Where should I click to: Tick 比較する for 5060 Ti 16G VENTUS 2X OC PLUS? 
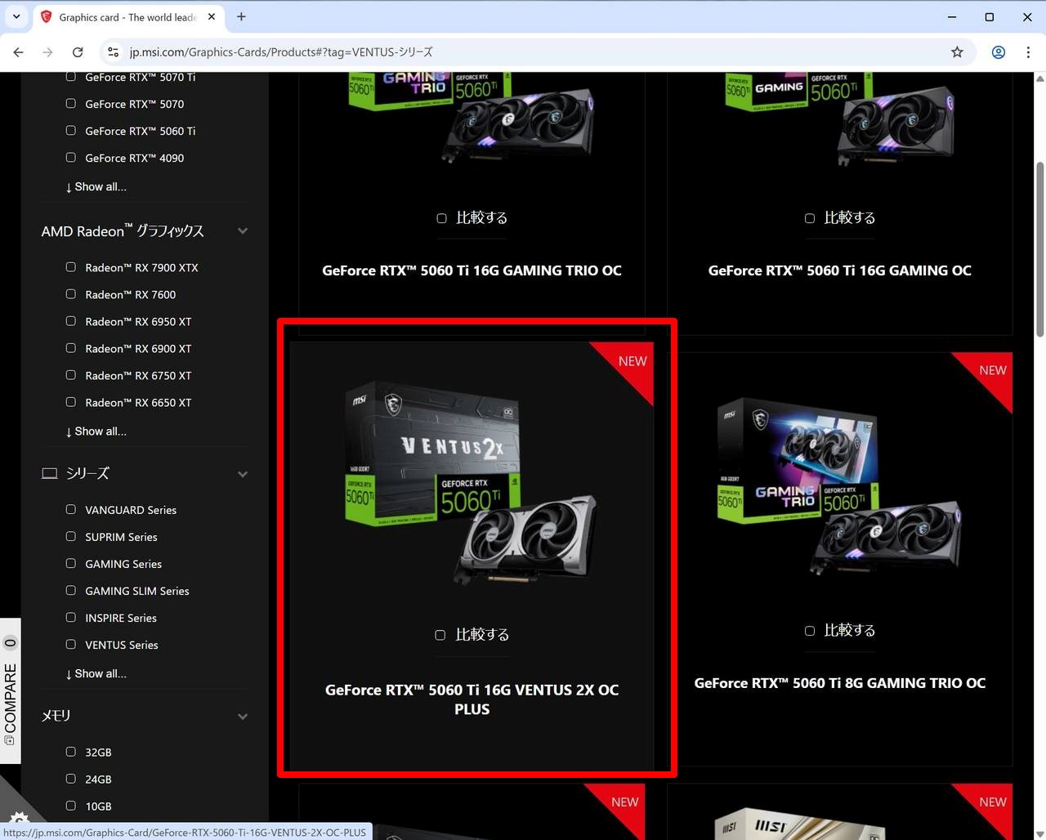coord(440,635)
